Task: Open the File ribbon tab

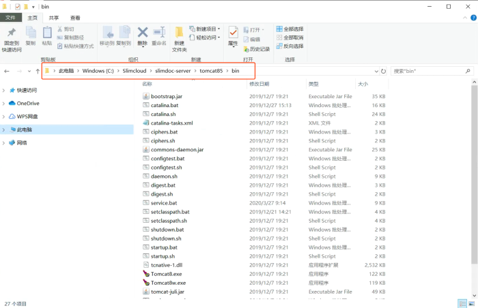Action: point(10,18)
